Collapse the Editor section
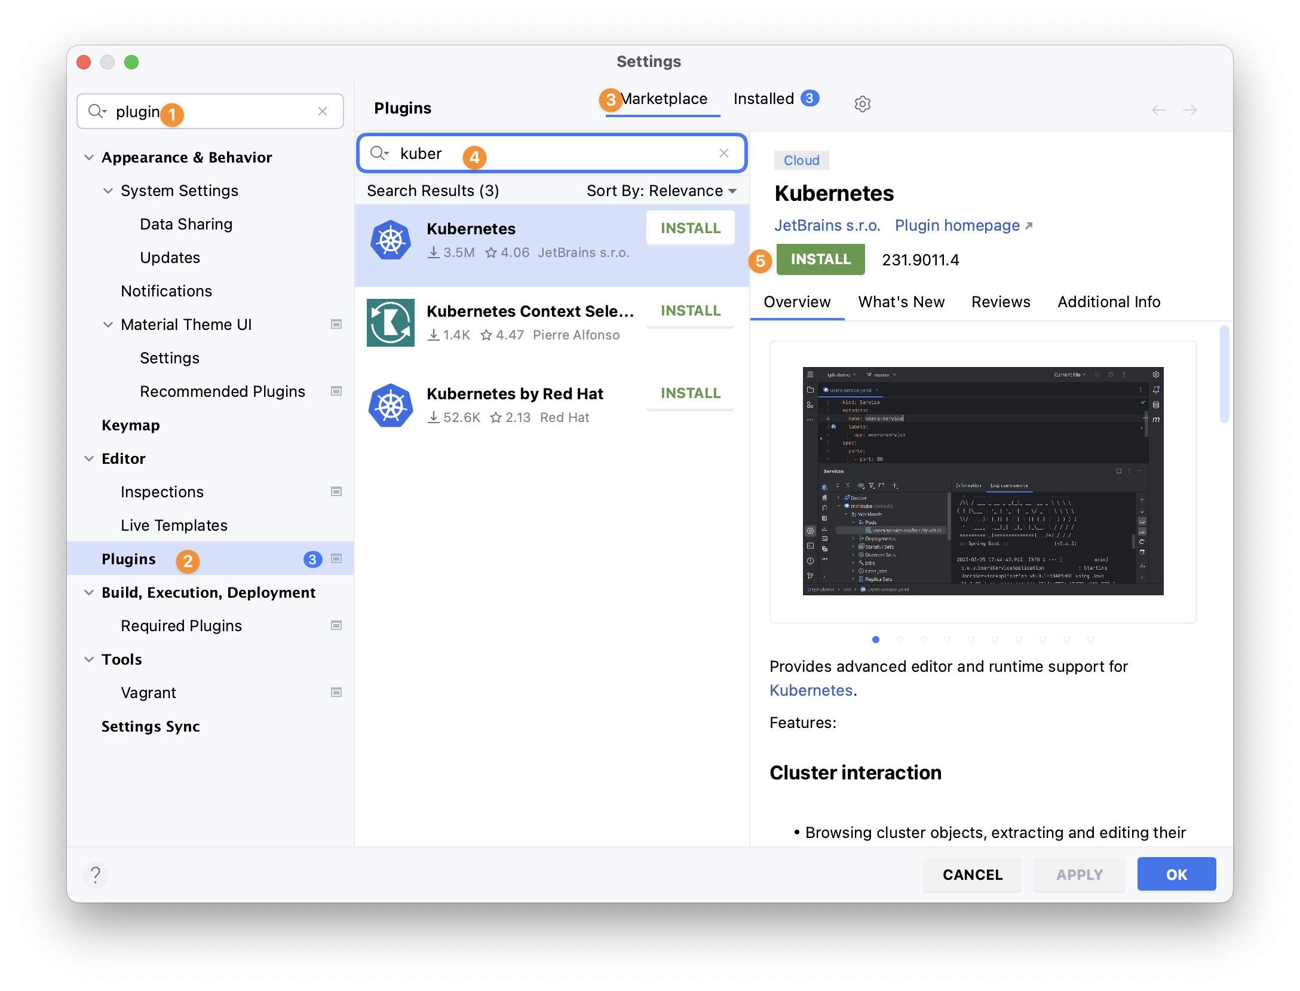This screenshot has height=991, width=1300. [x=88, y=458]
